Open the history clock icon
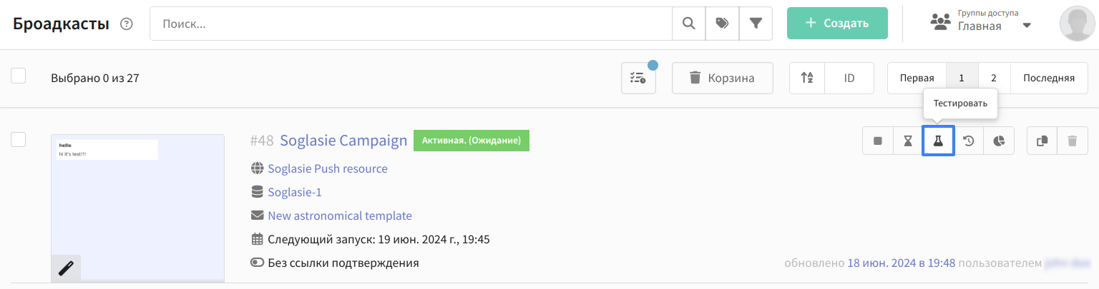Image resolution: width=1099 pixels, height=289 pixels. (x=968, y=141)
